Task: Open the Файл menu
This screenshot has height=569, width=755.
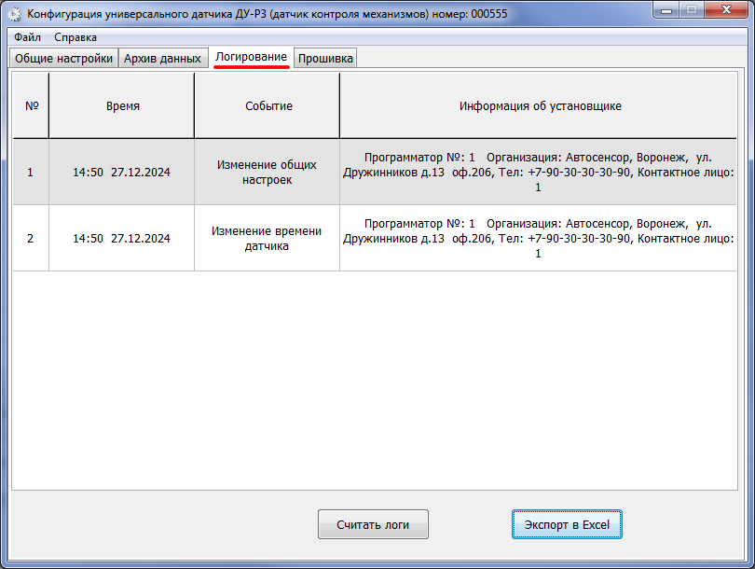Action: tap(27, 37)
